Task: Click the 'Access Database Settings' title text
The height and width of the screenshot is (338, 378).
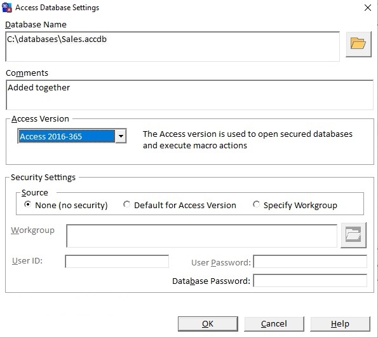Action: click(57, 8)
